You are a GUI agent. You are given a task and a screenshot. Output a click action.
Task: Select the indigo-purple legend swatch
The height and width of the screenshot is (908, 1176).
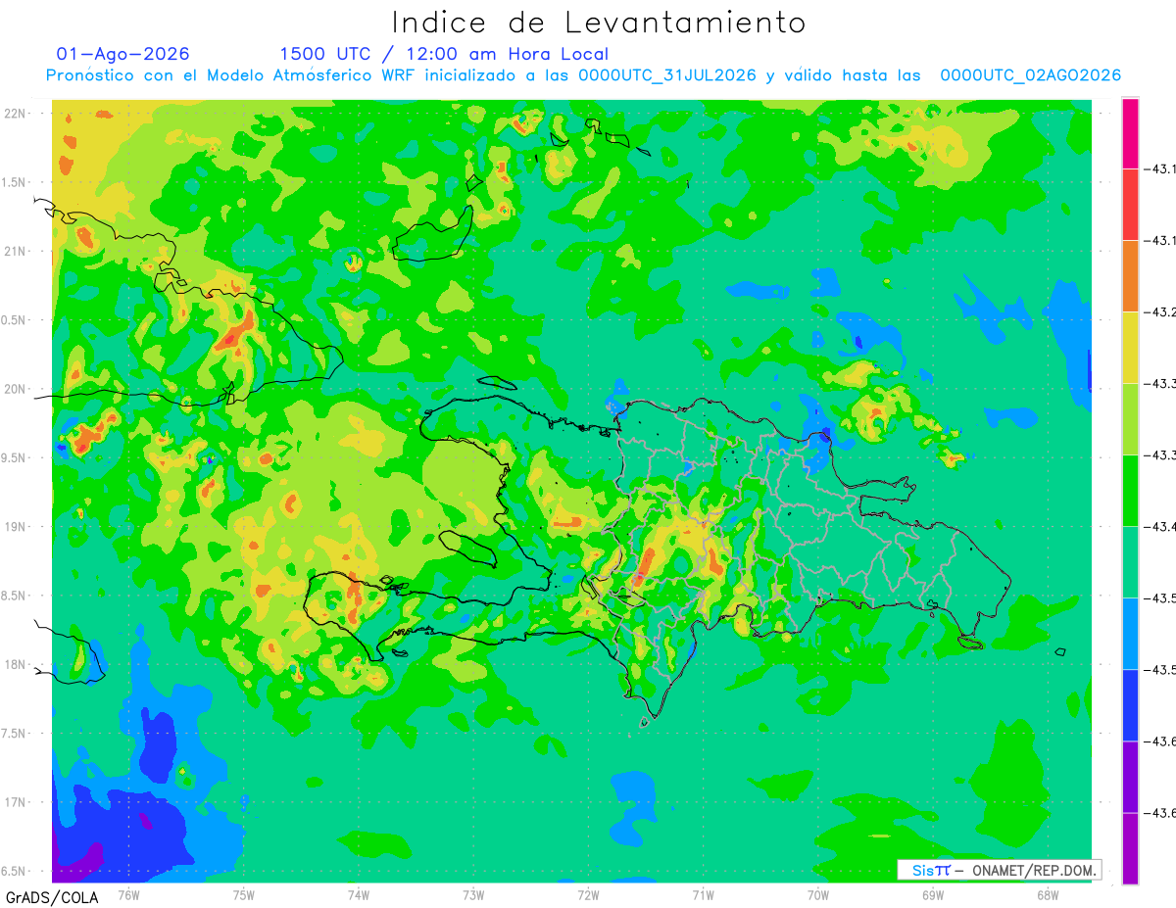[1130, 777]
